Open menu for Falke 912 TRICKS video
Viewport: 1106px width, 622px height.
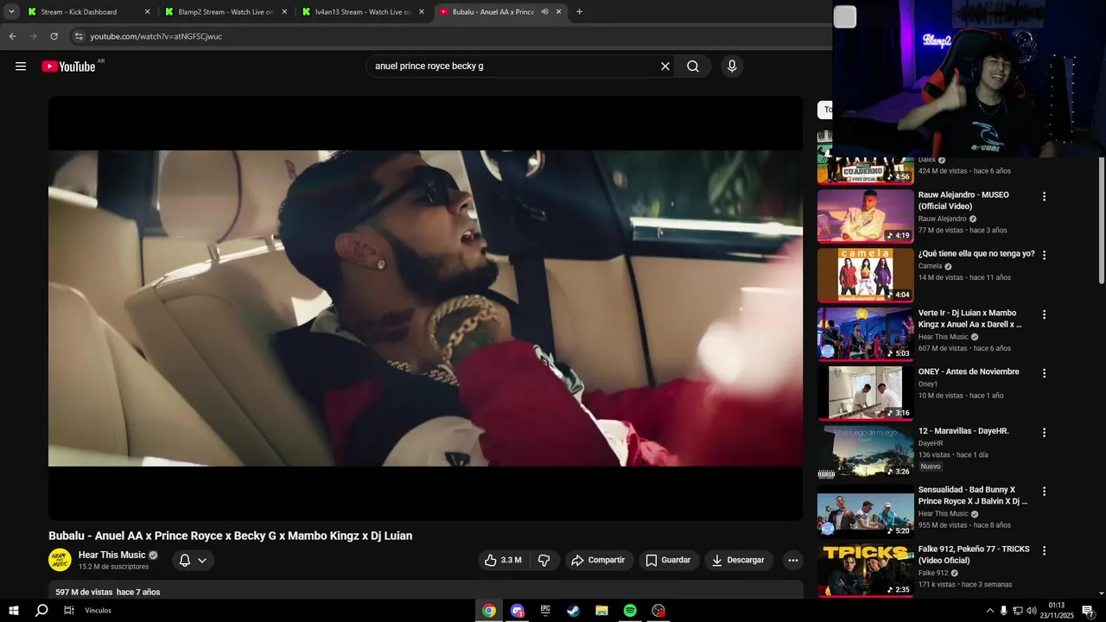pos(1044,550)
